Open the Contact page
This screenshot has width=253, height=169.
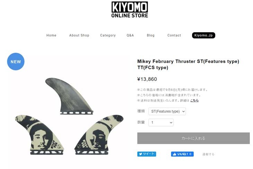[174, 35]
